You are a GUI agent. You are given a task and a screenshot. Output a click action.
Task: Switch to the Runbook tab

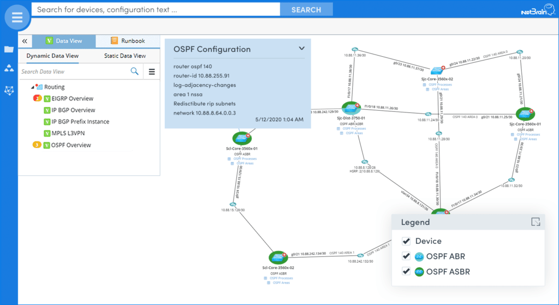click(128, 41)
